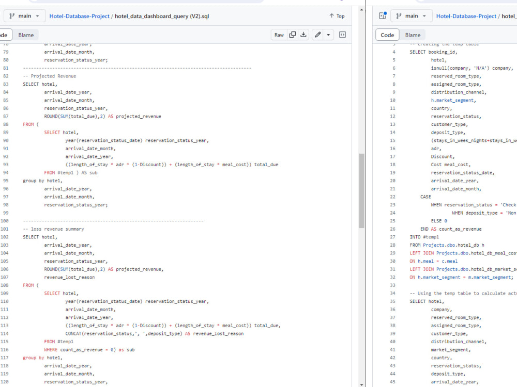Open Hotel-Database-Project link in left window
517x387 pixels.
(x=79, y=16)
